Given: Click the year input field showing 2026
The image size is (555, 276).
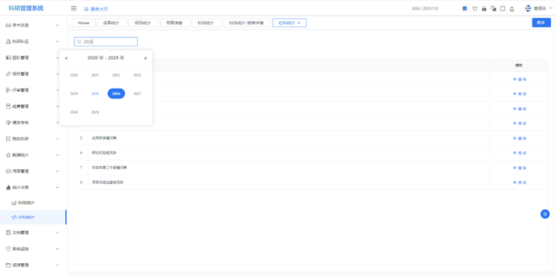Looking at the screenshot, I should 106,42.
